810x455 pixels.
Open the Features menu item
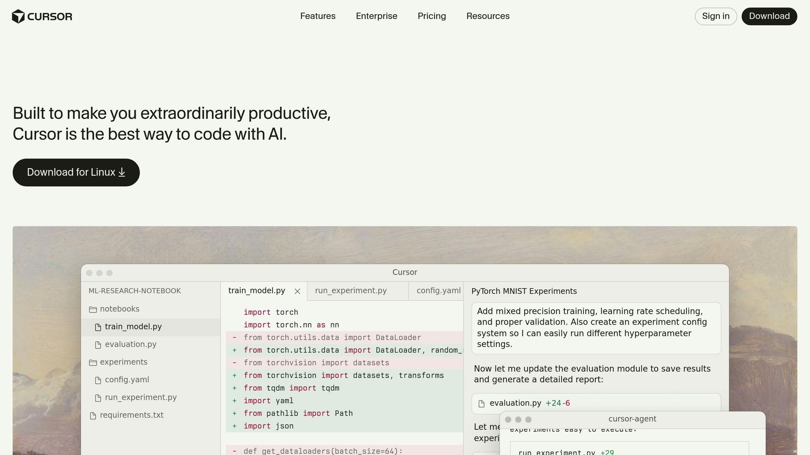coord(318,16)
